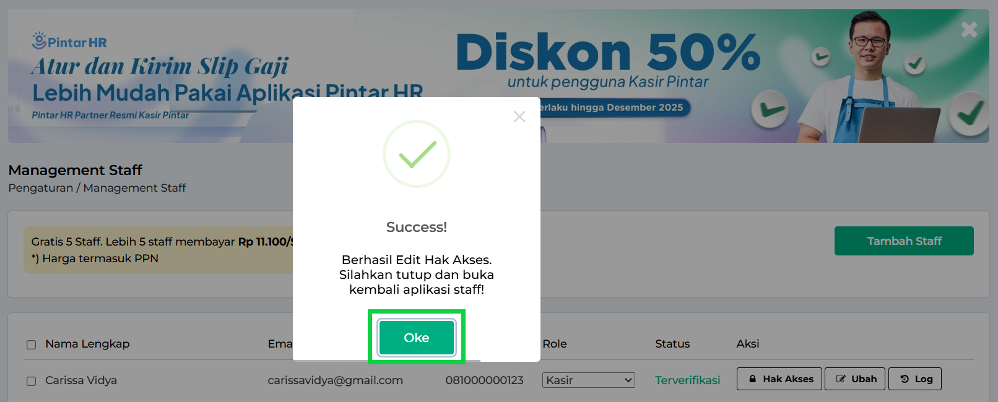The height and width of the screenshot is (402, 998).
Task: Confirm the success dialog with Oke
Action: click(x=417, y=338)
